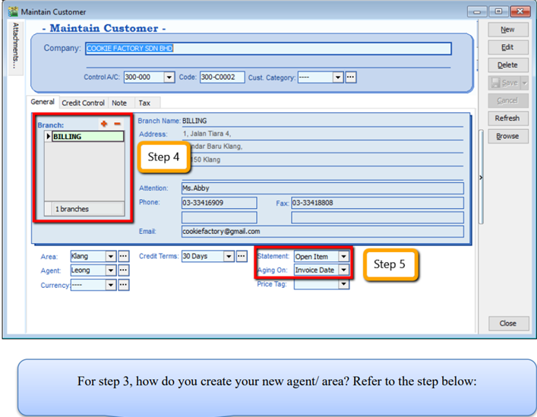The width and height of the screenshot is (537, 417).
Task: Click the Browse button
Action: tap(507, 136)
